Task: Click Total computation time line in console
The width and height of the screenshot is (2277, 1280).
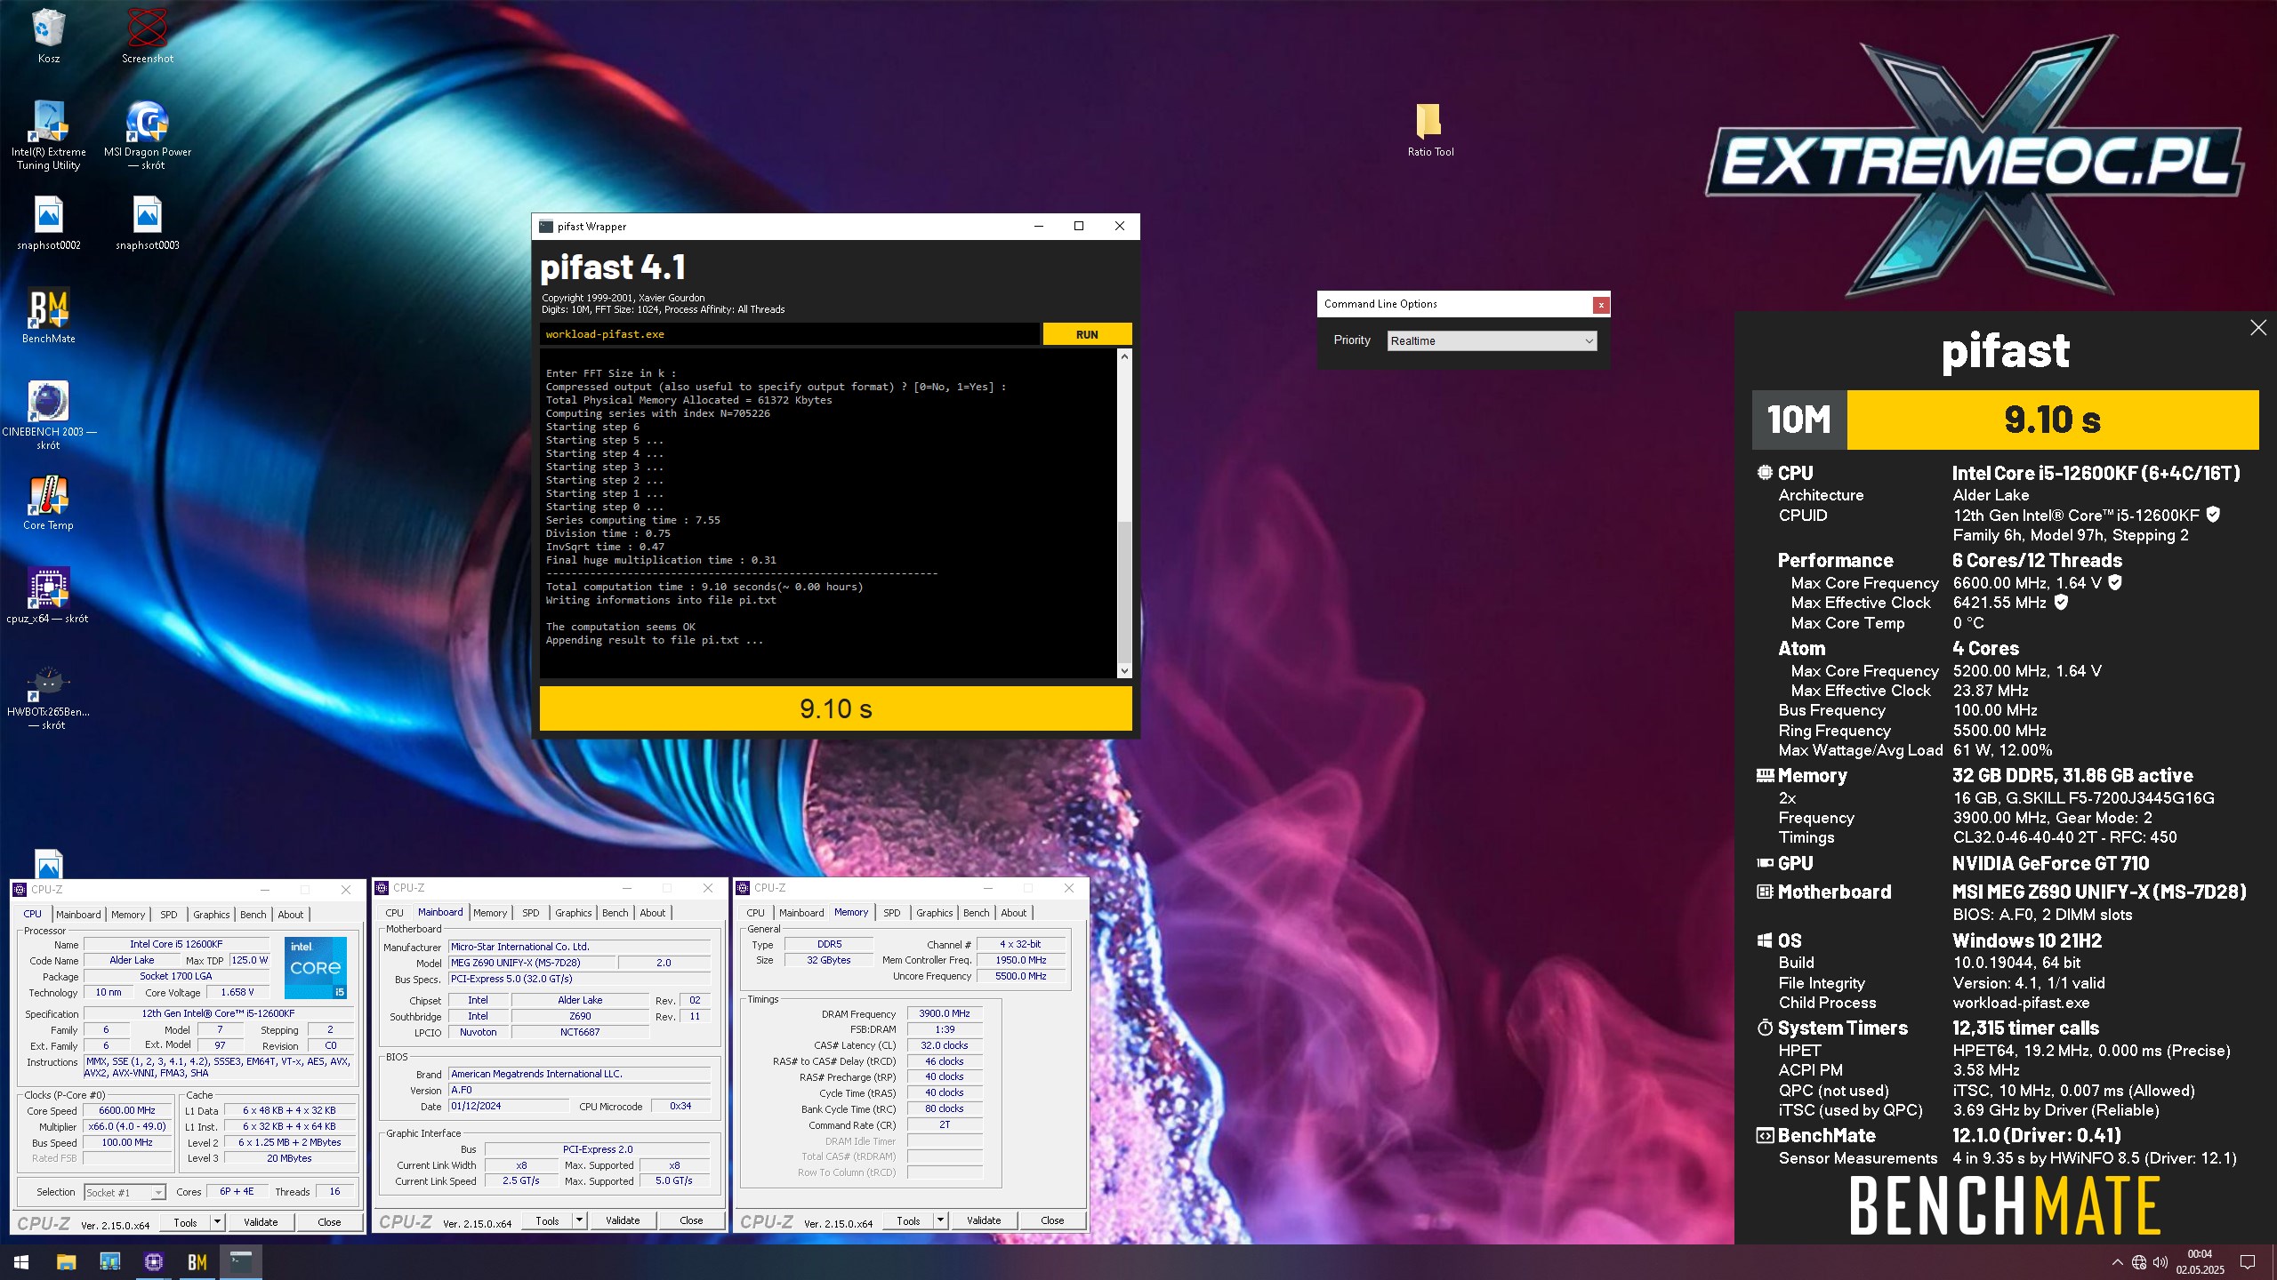Action: pos(704,587)
